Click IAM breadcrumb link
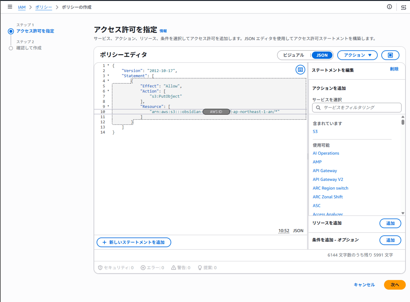Image resolution: width=410 pixels, height=302 pixels. tap(22, 7)
